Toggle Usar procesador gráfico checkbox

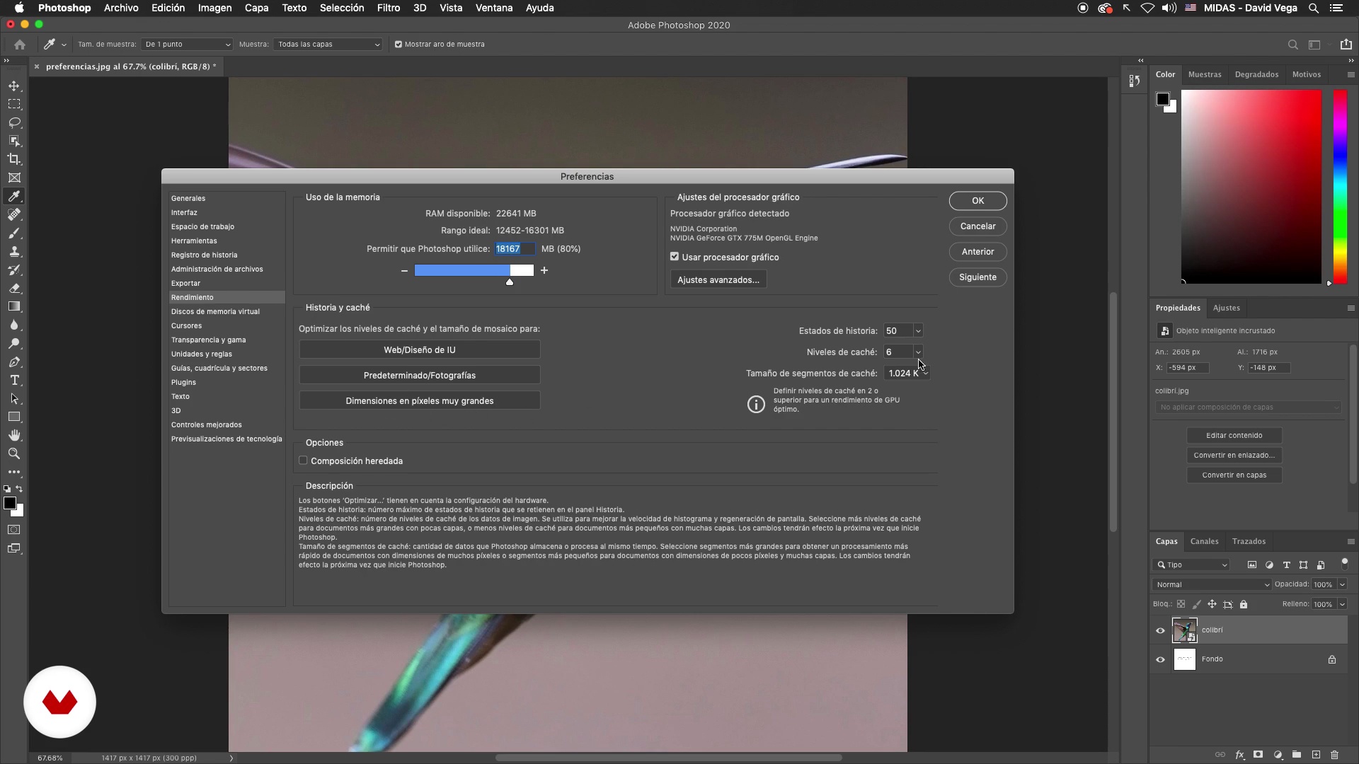[675, 257]
